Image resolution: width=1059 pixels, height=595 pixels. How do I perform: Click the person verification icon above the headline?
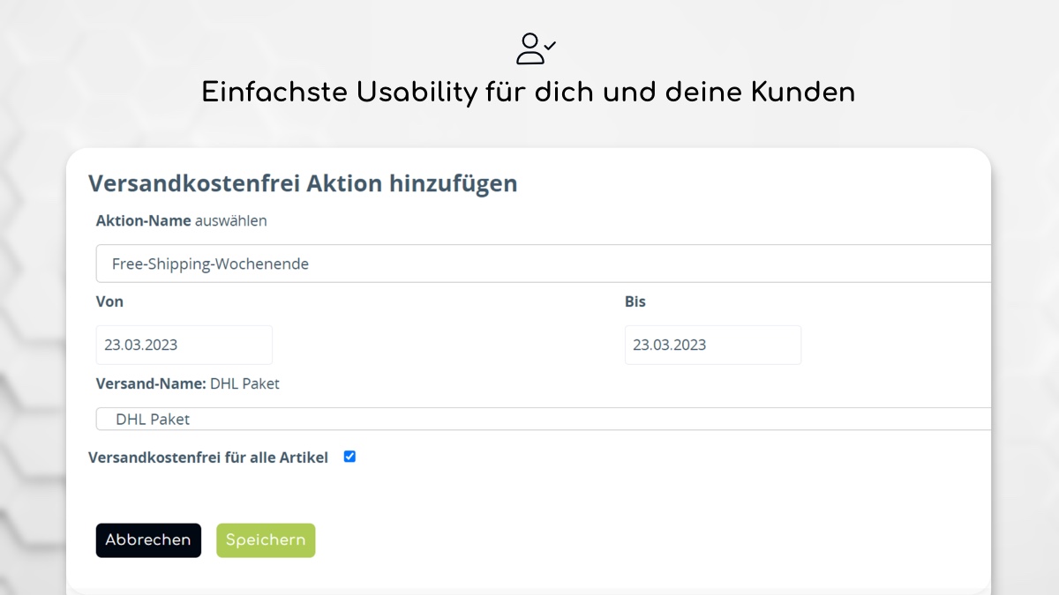tap(533, 48)
